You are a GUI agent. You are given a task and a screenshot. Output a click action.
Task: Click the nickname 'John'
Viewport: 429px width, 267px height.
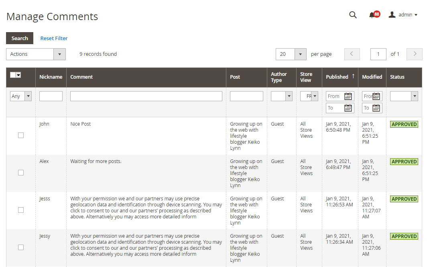tap(44, 124)
